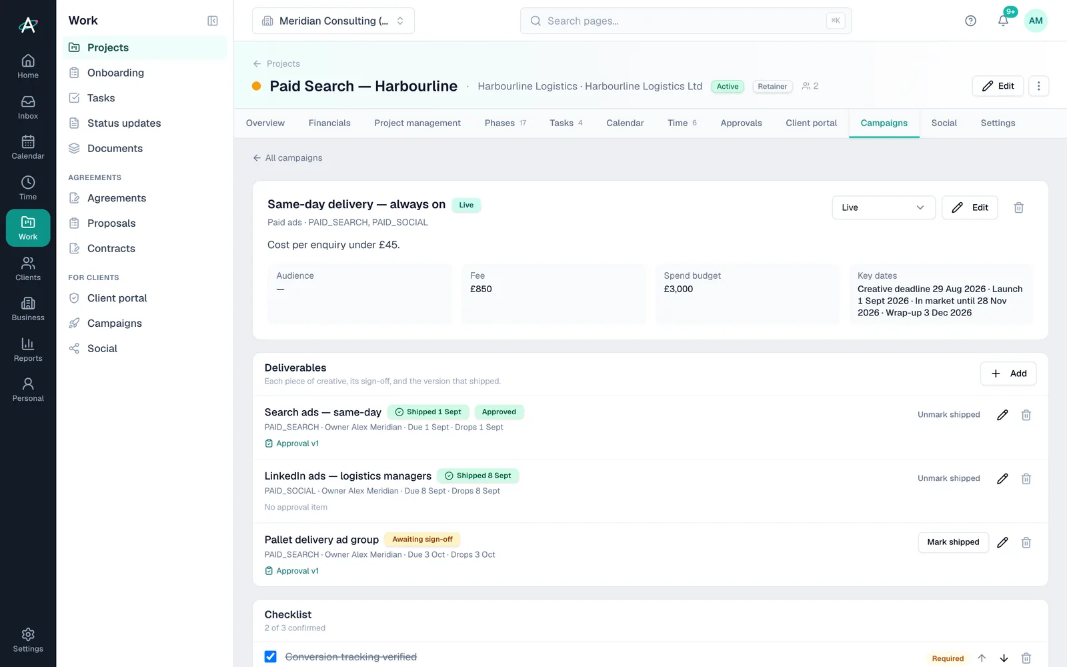Open Reports in the left rail

click(x=28, y=349)
